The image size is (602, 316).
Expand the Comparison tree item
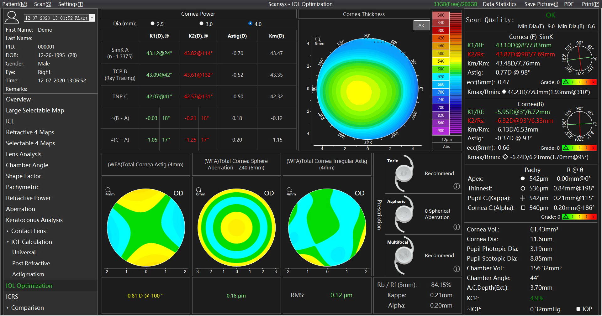point(8,308)
